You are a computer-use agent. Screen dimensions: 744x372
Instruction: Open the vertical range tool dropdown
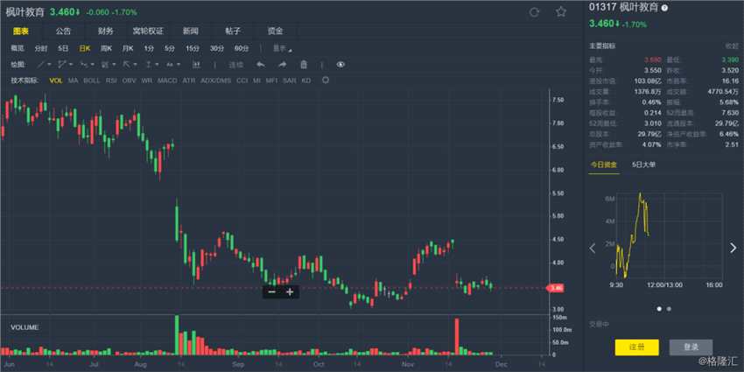coord(157,65)
